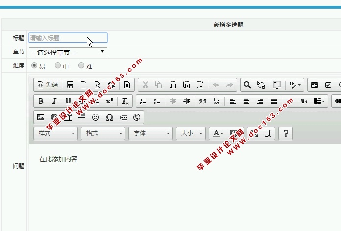Click the Save icon in editor toolbar
Screen dimensions: 341x231
pos(70,85)
